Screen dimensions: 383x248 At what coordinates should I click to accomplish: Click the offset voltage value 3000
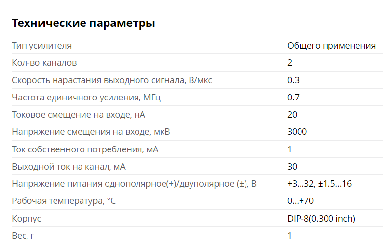point(297,132)
